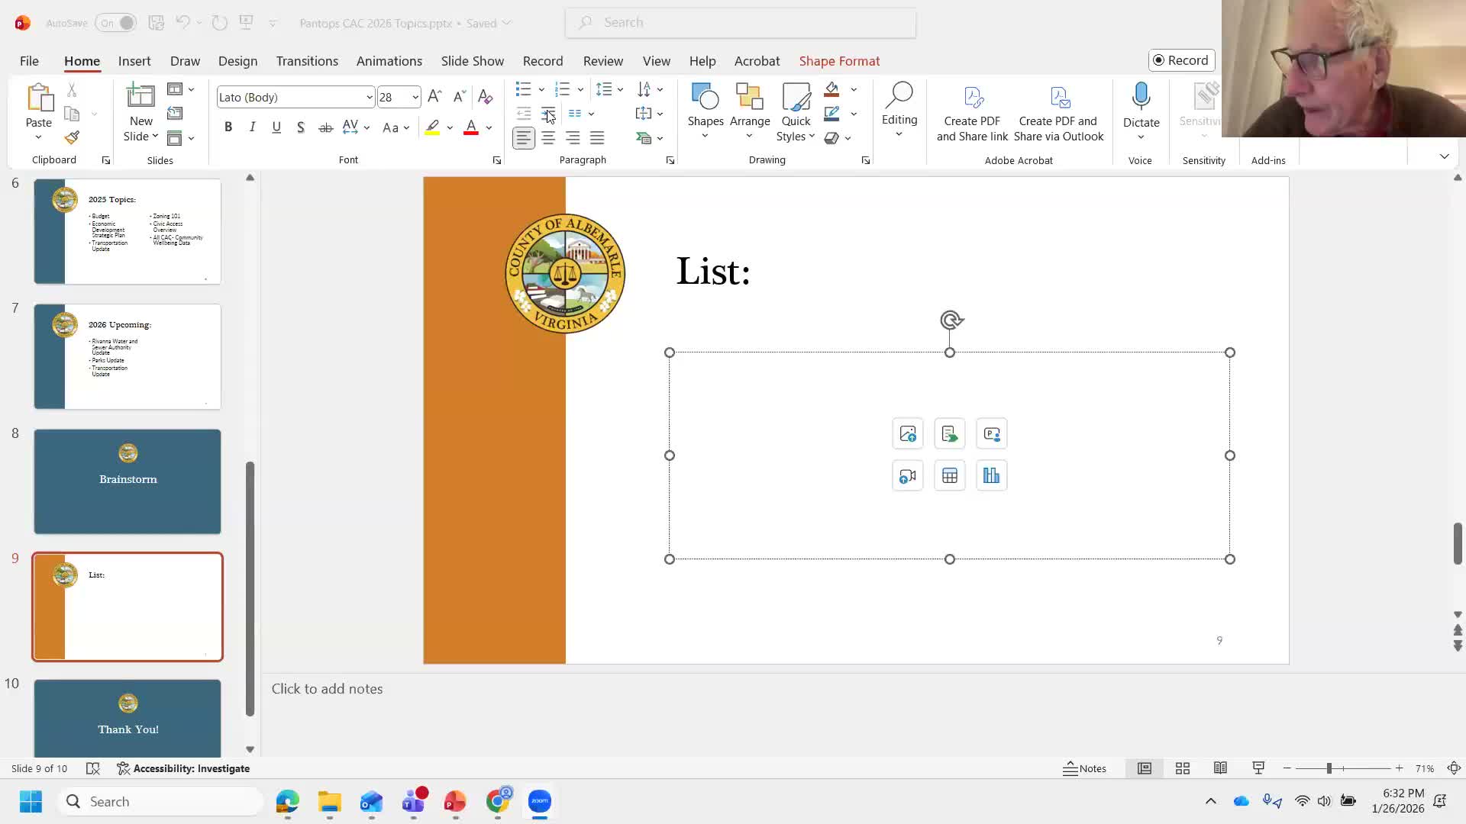Click the zoom slider handle
This screenshot has width=1466, height=824.
click(1329, 768)
